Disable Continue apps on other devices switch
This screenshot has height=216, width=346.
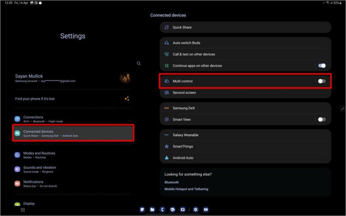322,66
